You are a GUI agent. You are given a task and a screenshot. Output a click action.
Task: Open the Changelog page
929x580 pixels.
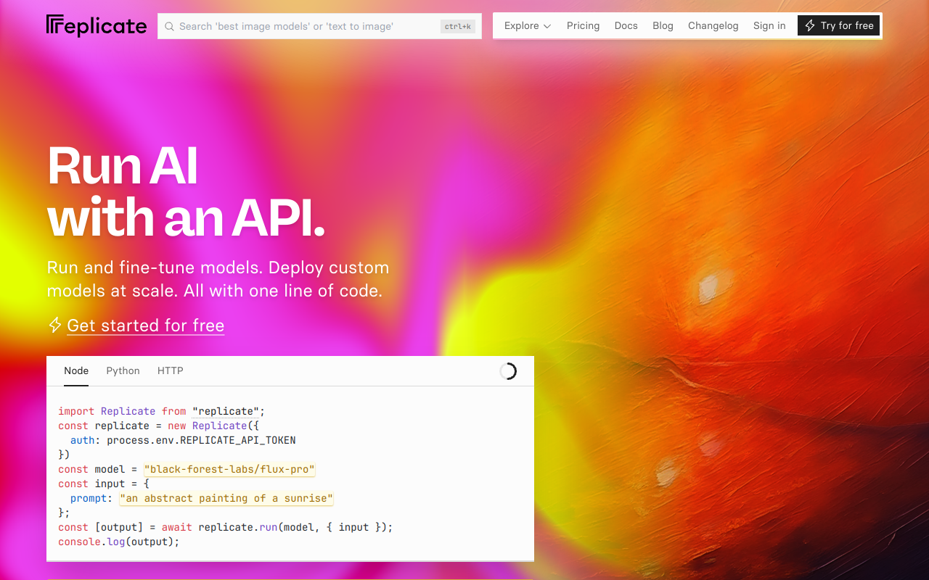(x=713, y=25)
